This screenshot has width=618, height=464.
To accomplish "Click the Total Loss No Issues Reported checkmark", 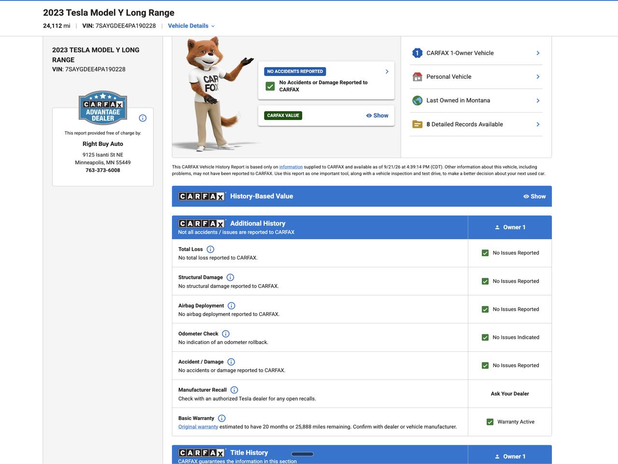I will [x=485, y=253].
